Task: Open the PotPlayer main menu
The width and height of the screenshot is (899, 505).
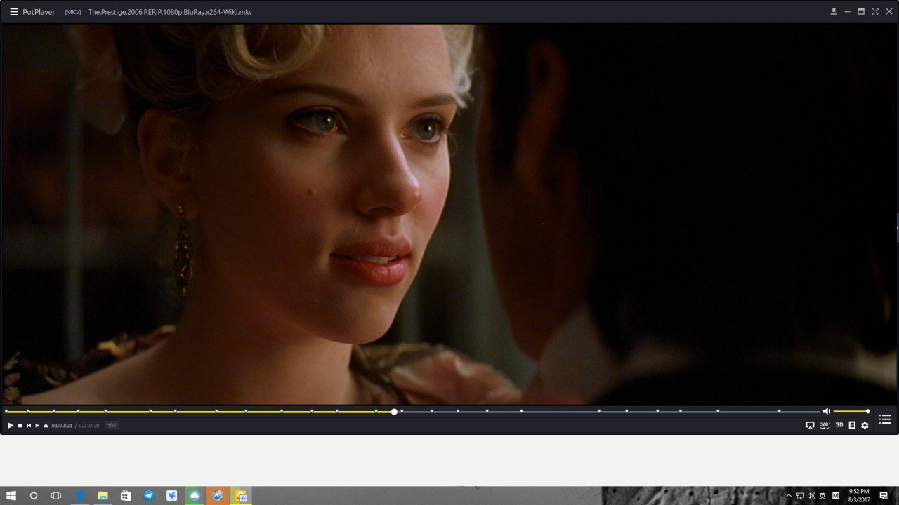Action: [13, 12]
